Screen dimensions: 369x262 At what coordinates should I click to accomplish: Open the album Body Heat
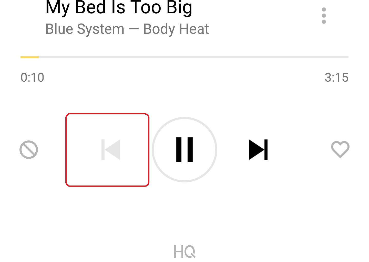[x=176, y=29]
